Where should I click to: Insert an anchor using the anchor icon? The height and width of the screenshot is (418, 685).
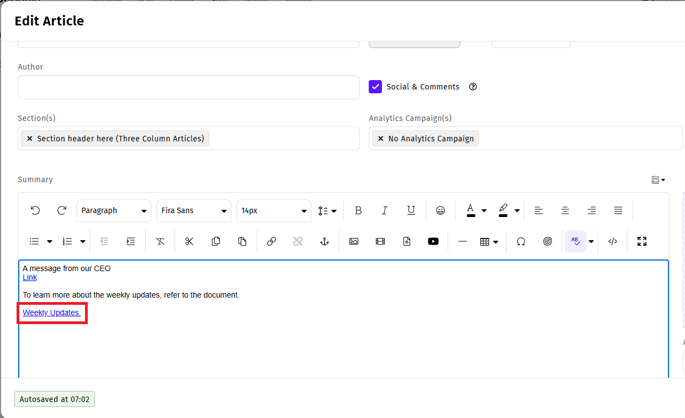tap(325, 241)
